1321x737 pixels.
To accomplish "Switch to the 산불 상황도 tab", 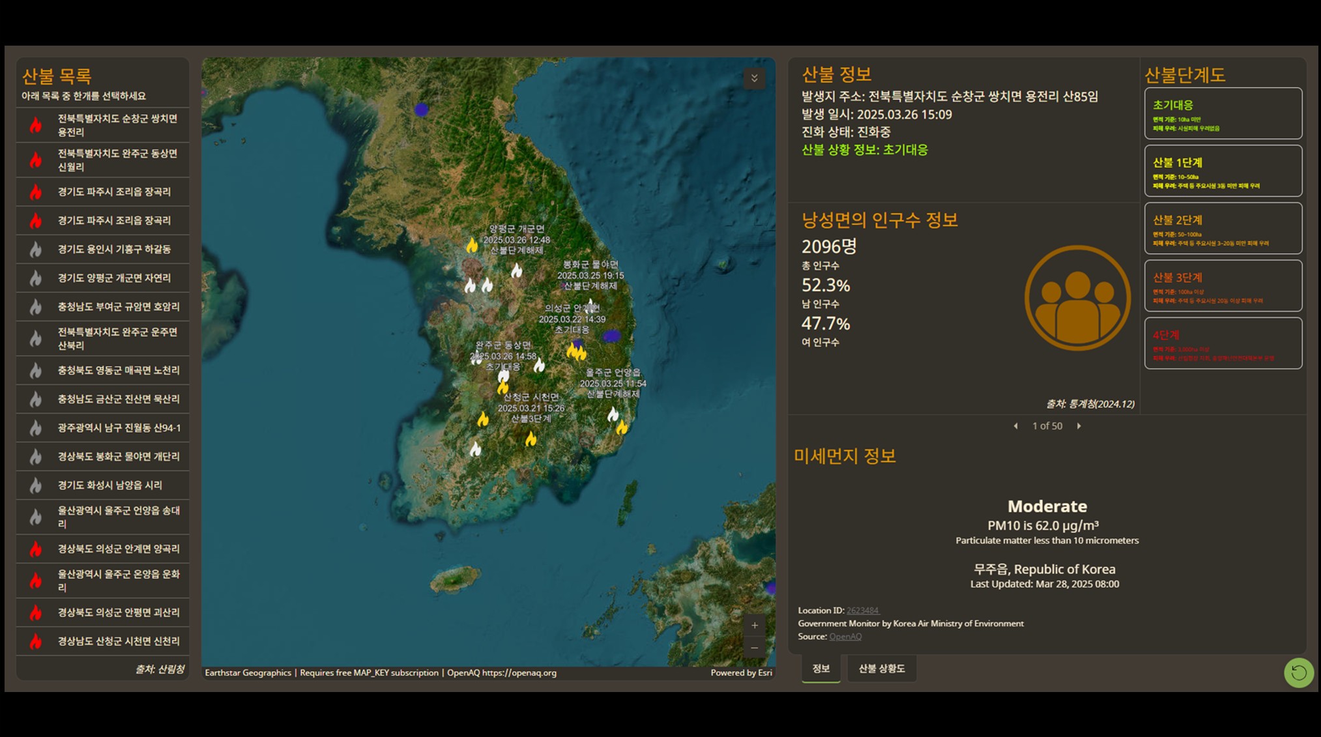I will pyautogui.click(x=882, y=669).
